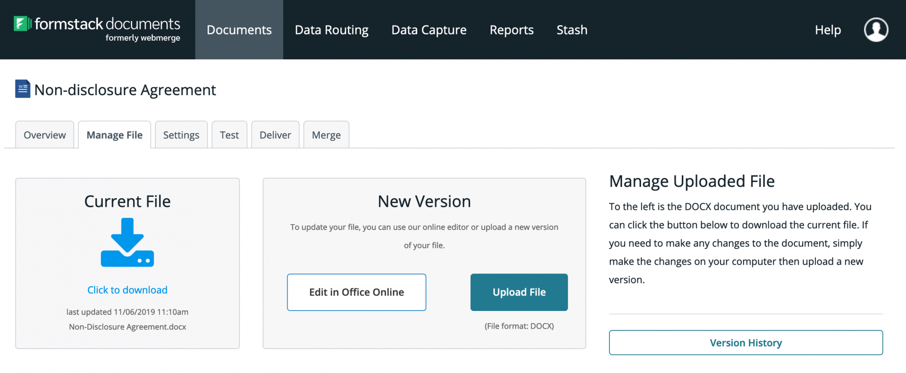Open the Deliver tab
Screen dimensions: 906x373
[275, 135]
